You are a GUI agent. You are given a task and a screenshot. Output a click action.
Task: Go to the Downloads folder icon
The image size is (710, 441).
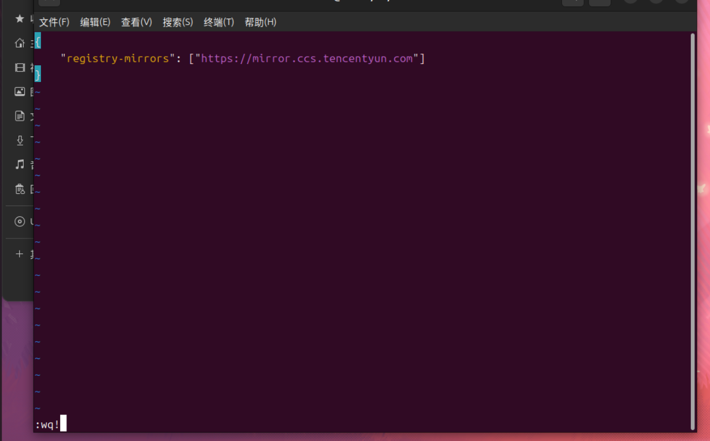tap(20, 140)
